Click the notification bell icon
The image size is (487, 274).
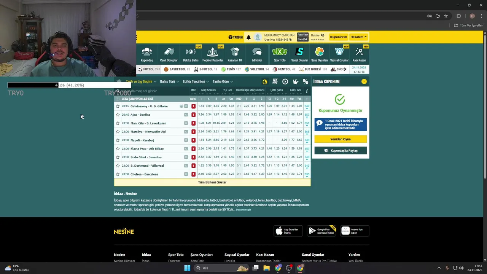(248, 37)
